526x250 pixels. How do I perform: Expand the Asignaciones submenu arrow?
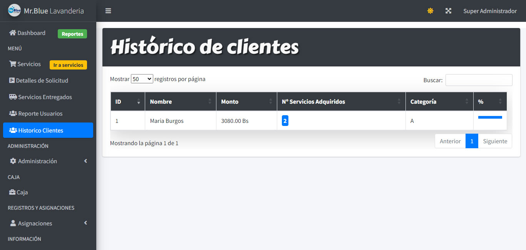click(85, 223)
